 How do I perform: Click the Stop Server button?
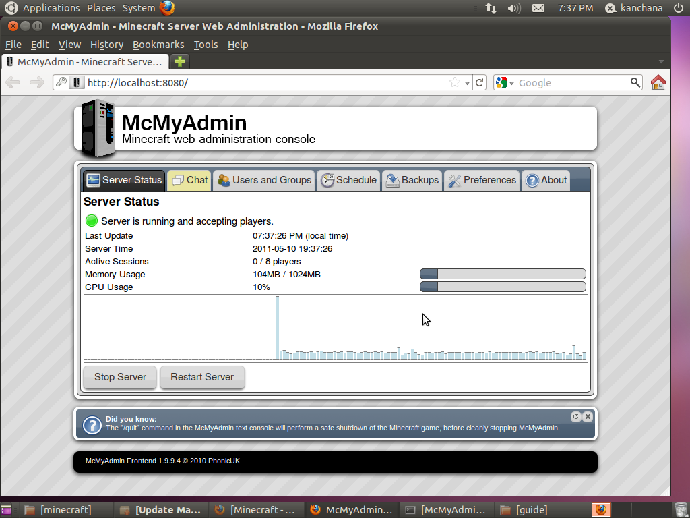(120, 377)
